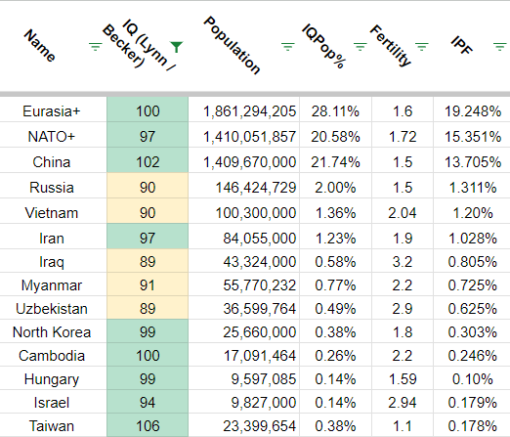510x437 pixels.
Task: Select fertility value 2.9
Action: tap(403, 309)
